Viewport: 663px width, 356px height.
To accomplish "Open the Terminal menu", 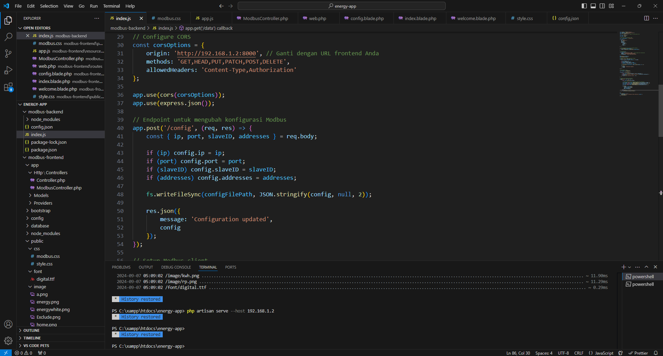I will pyautogui.click(x=111, y=6).
